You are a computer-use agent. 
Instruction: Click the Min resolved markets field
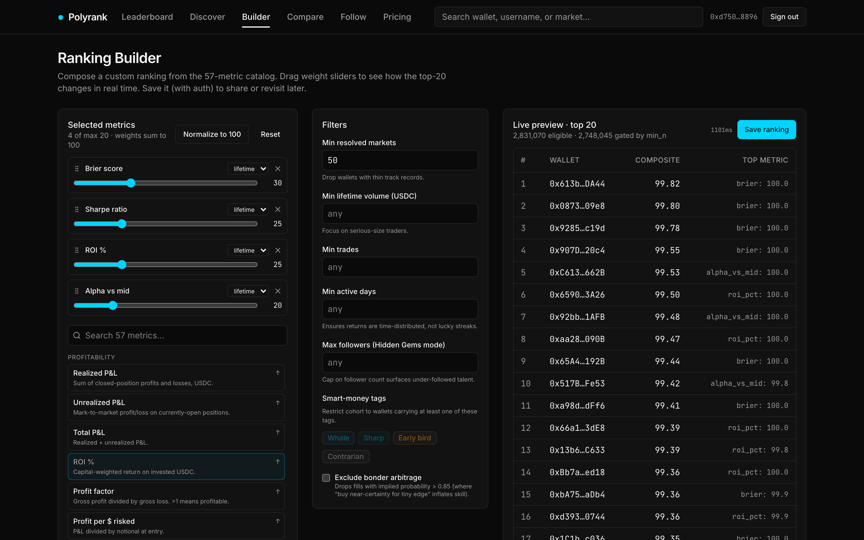click(x=400, y=160)
